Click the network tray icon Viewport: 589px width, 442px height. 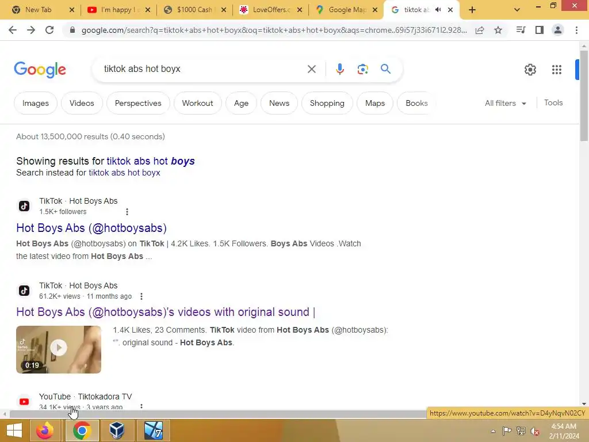pos(521,430)
